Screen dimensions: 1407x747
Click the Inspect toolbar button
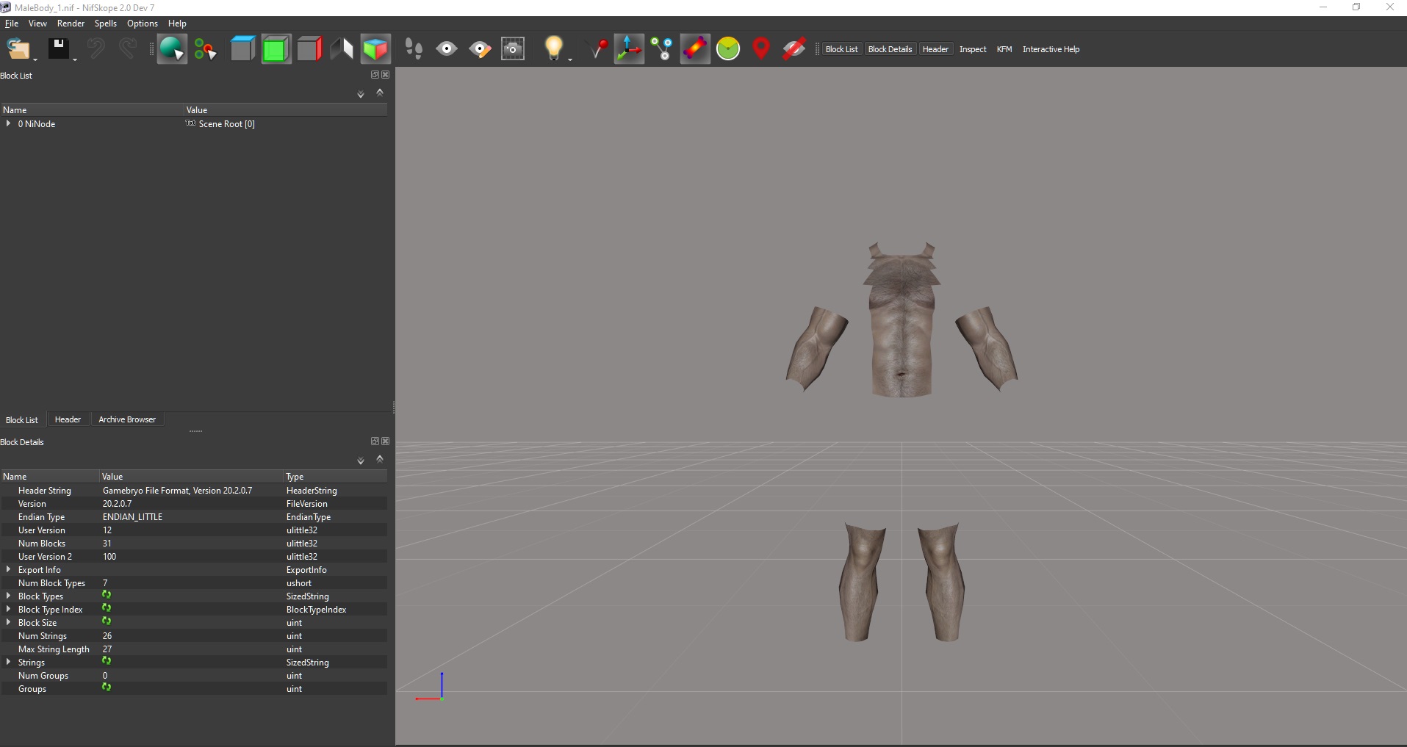coord(972,49)
